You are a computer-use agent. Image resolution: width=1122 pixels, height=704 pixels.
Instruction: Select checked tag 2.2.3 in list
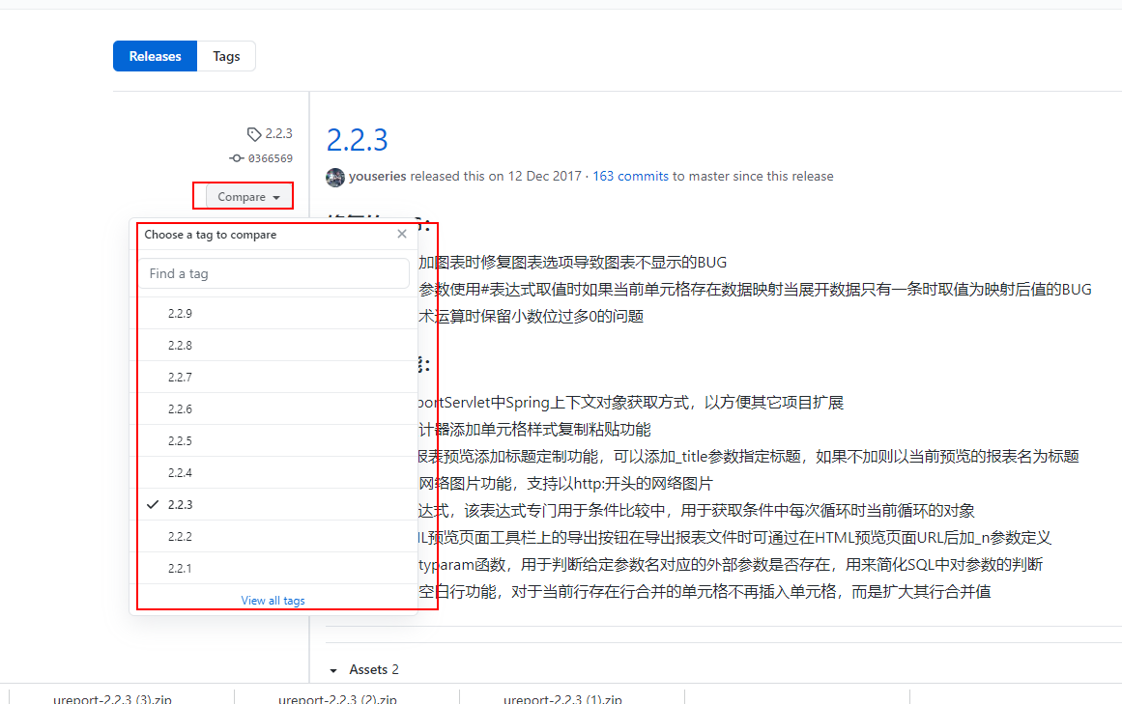click(x=273, y=505)
